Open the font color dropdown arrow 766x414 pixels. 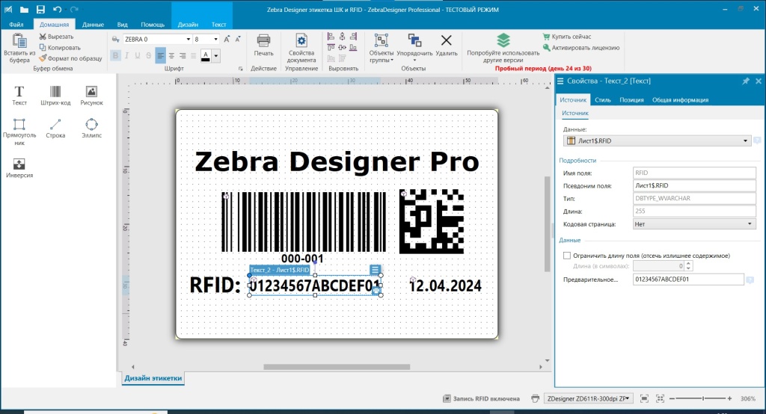coord(215,55)
